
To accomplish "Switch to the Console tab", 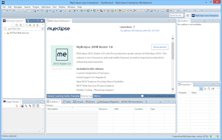I will click(78, 102).
